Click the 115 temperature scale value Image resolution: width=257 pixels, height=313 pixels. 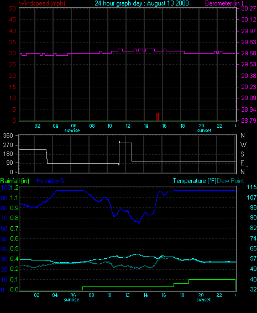[251, 187]
